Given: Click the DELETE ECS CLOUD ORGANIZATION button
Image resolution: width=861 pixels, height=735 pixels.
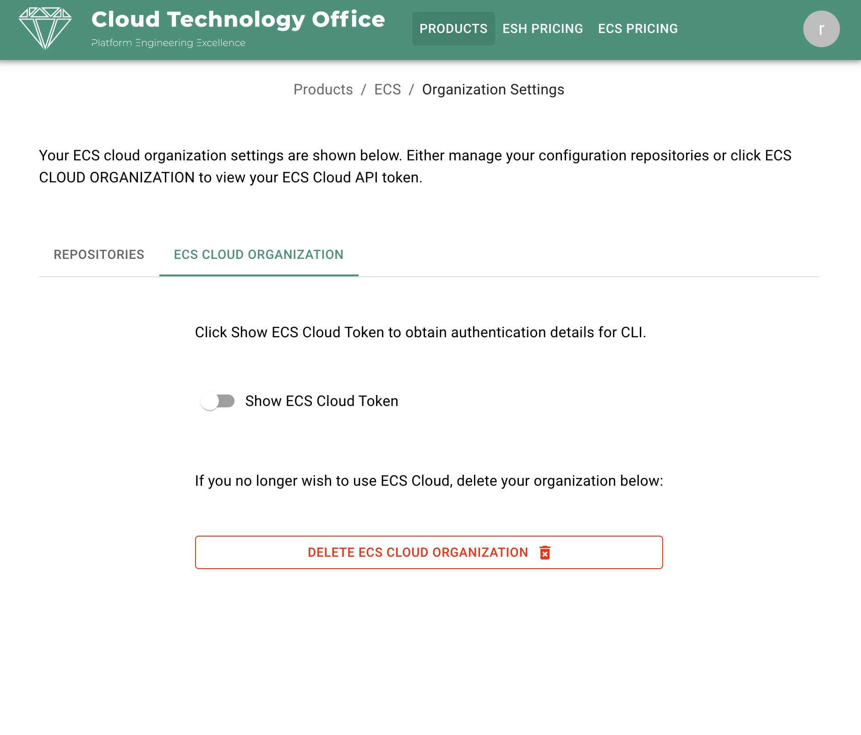Looking at the screenshot, I should click(429, 553).
